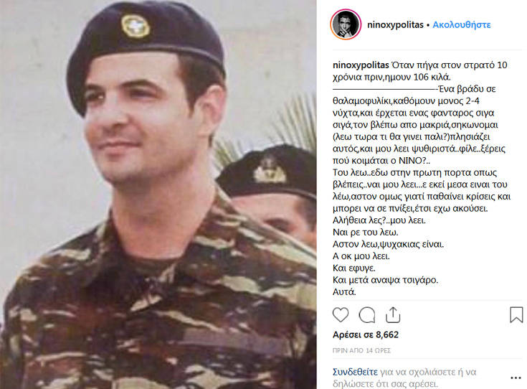Viewport: 527px width, 389px height.
Task: Follow the account via Ακολουθήστε
Action: pos(462,25)
